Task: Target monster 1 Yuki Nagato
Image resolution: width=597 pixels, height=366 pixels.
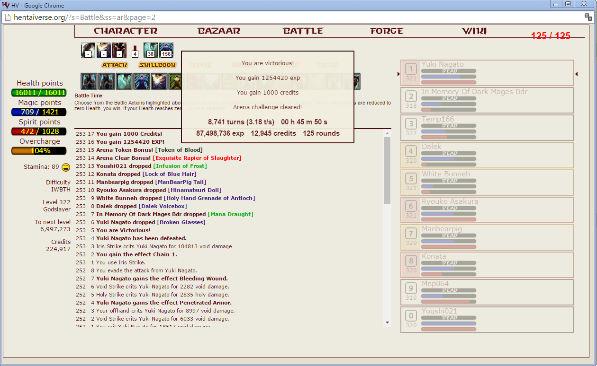Action: point(487,73)
